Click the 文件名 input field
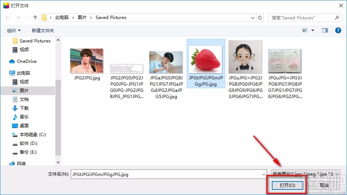 (168, 174)
